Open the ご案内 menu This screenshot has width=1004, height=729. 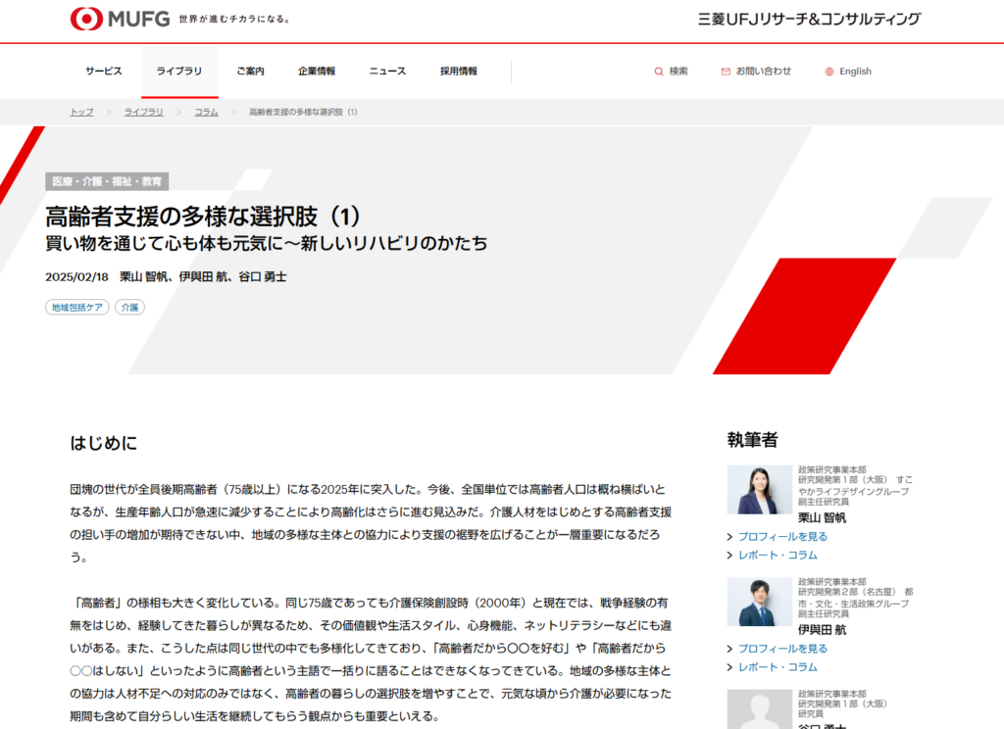tap(250, 72)
